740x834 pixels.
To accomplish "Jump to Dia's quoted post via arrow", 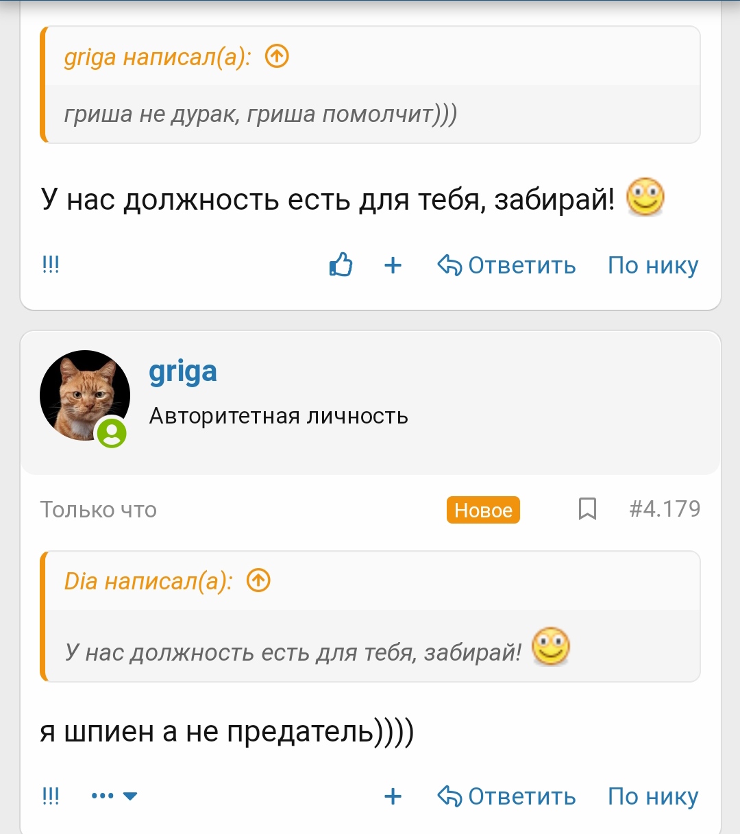I will click(258, 581).
